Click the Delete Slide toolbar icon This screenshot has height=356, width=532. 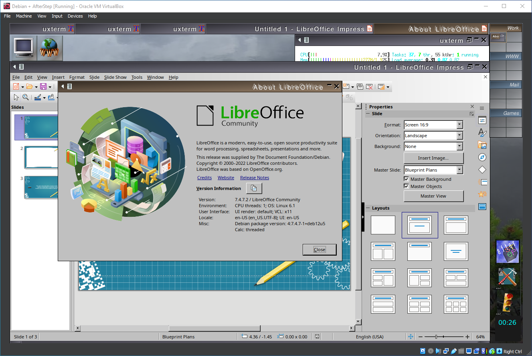(370, 86)
